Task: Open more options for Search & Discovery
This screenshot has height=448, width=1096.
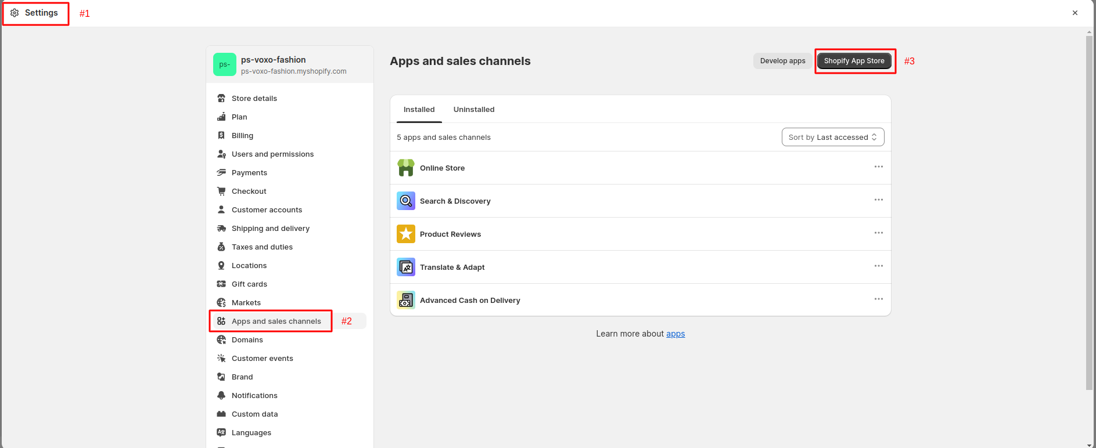Action: point(879,200)
